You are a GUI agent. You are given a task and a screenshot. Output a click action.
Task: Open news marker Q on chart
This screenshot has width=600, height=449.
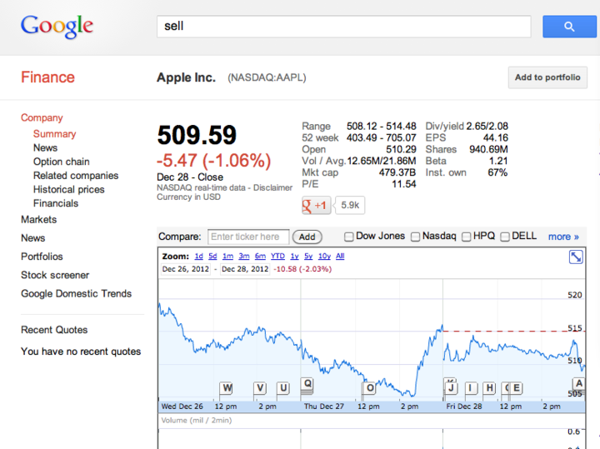307,383
